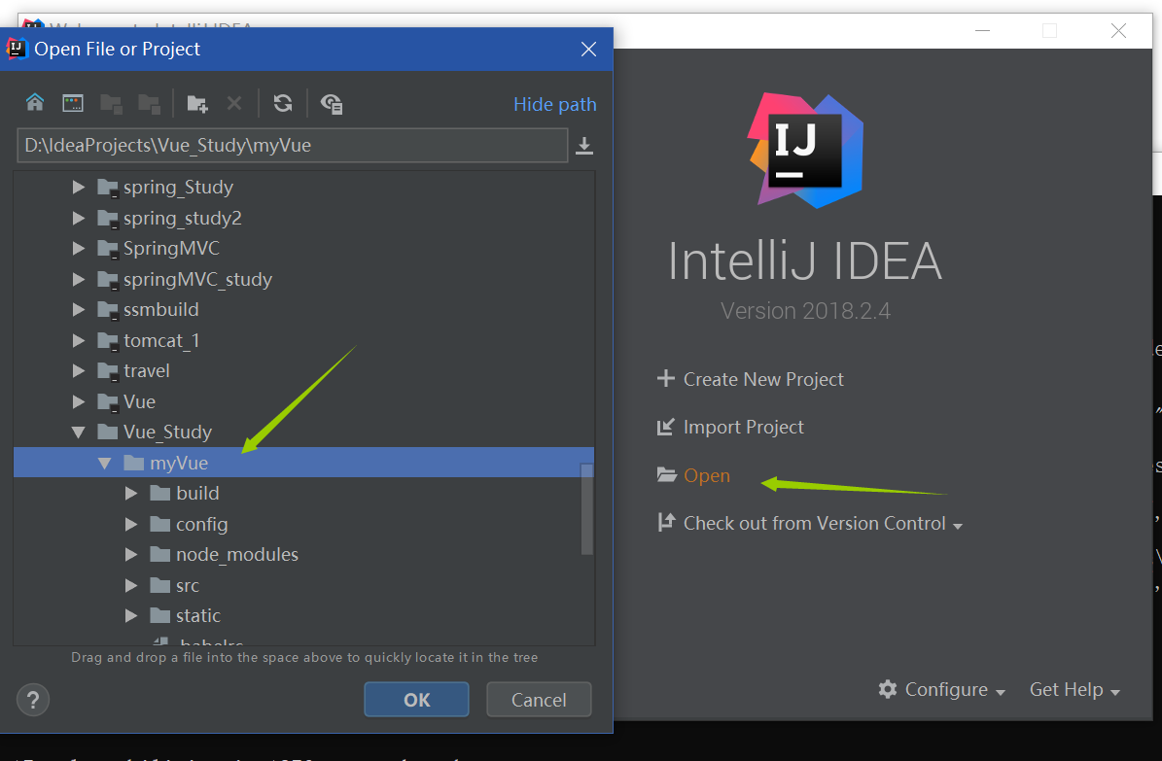The image size is (1162, 761).
Task: Open recent paths history button
Action: 584,145
